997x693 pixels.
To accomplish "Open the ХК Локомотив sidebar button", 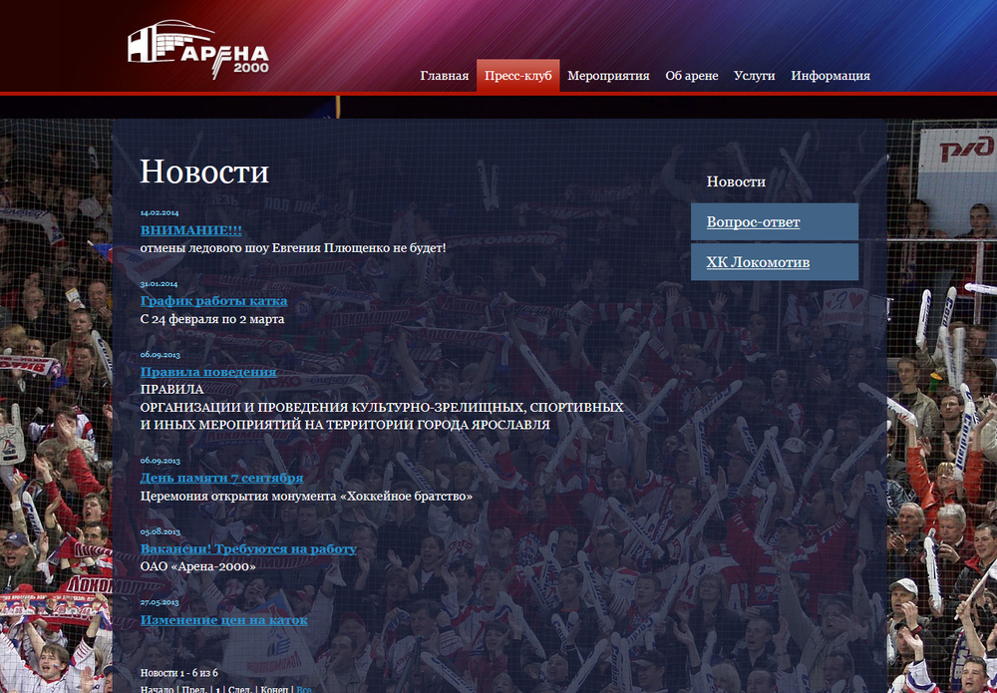I will pyautogui.click(x=775, y=262).
